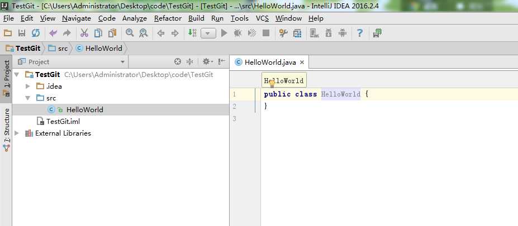Toggle the 7: Structure side tab
Image resolution: width=518 pixels, height=226 pixels.
[x=6, y=130]
